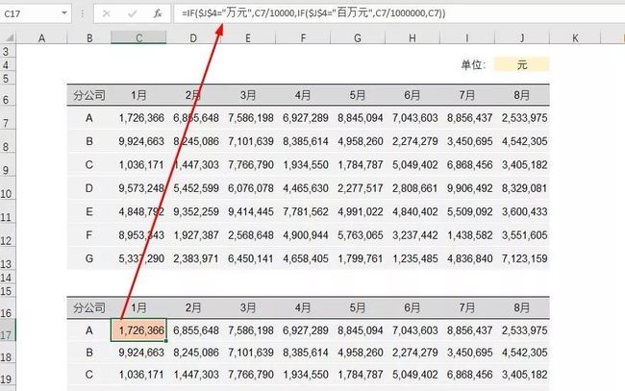Click cell with value 7,586,198 in row 7
This screenshot has width=625, height=391.
251,118
